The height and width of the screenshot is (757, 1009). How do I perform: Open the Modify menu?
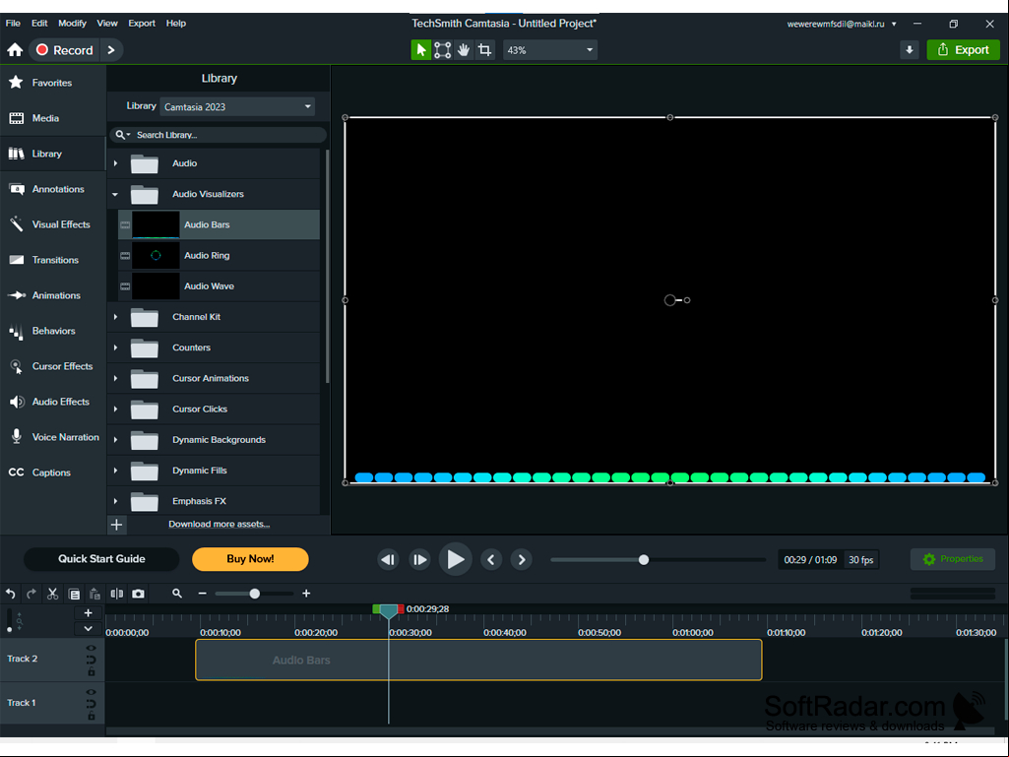pos(72,24)
